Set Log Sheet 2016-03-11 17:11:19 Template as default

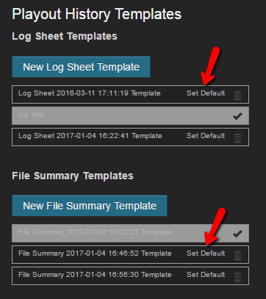(x=206, y=93)
